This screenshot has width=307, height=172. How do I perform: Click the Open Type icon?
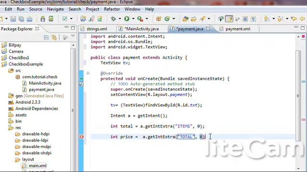[185, 19]
